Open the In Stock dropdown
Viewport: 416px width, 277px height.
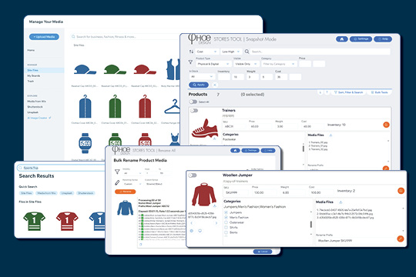pos(202,77)
